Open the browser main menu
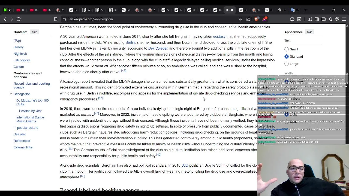This screenshot has width=349, height=196. 344,19
